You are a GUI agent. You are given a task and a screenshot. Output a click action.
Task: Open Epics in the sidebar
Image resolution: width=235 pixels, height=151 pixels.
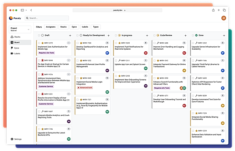pos(20,48)
